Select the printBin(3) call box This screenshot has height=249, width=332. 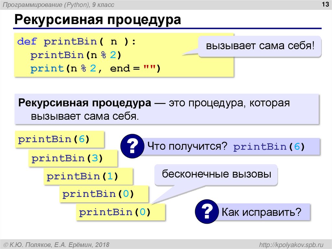[x=73, y=158]
